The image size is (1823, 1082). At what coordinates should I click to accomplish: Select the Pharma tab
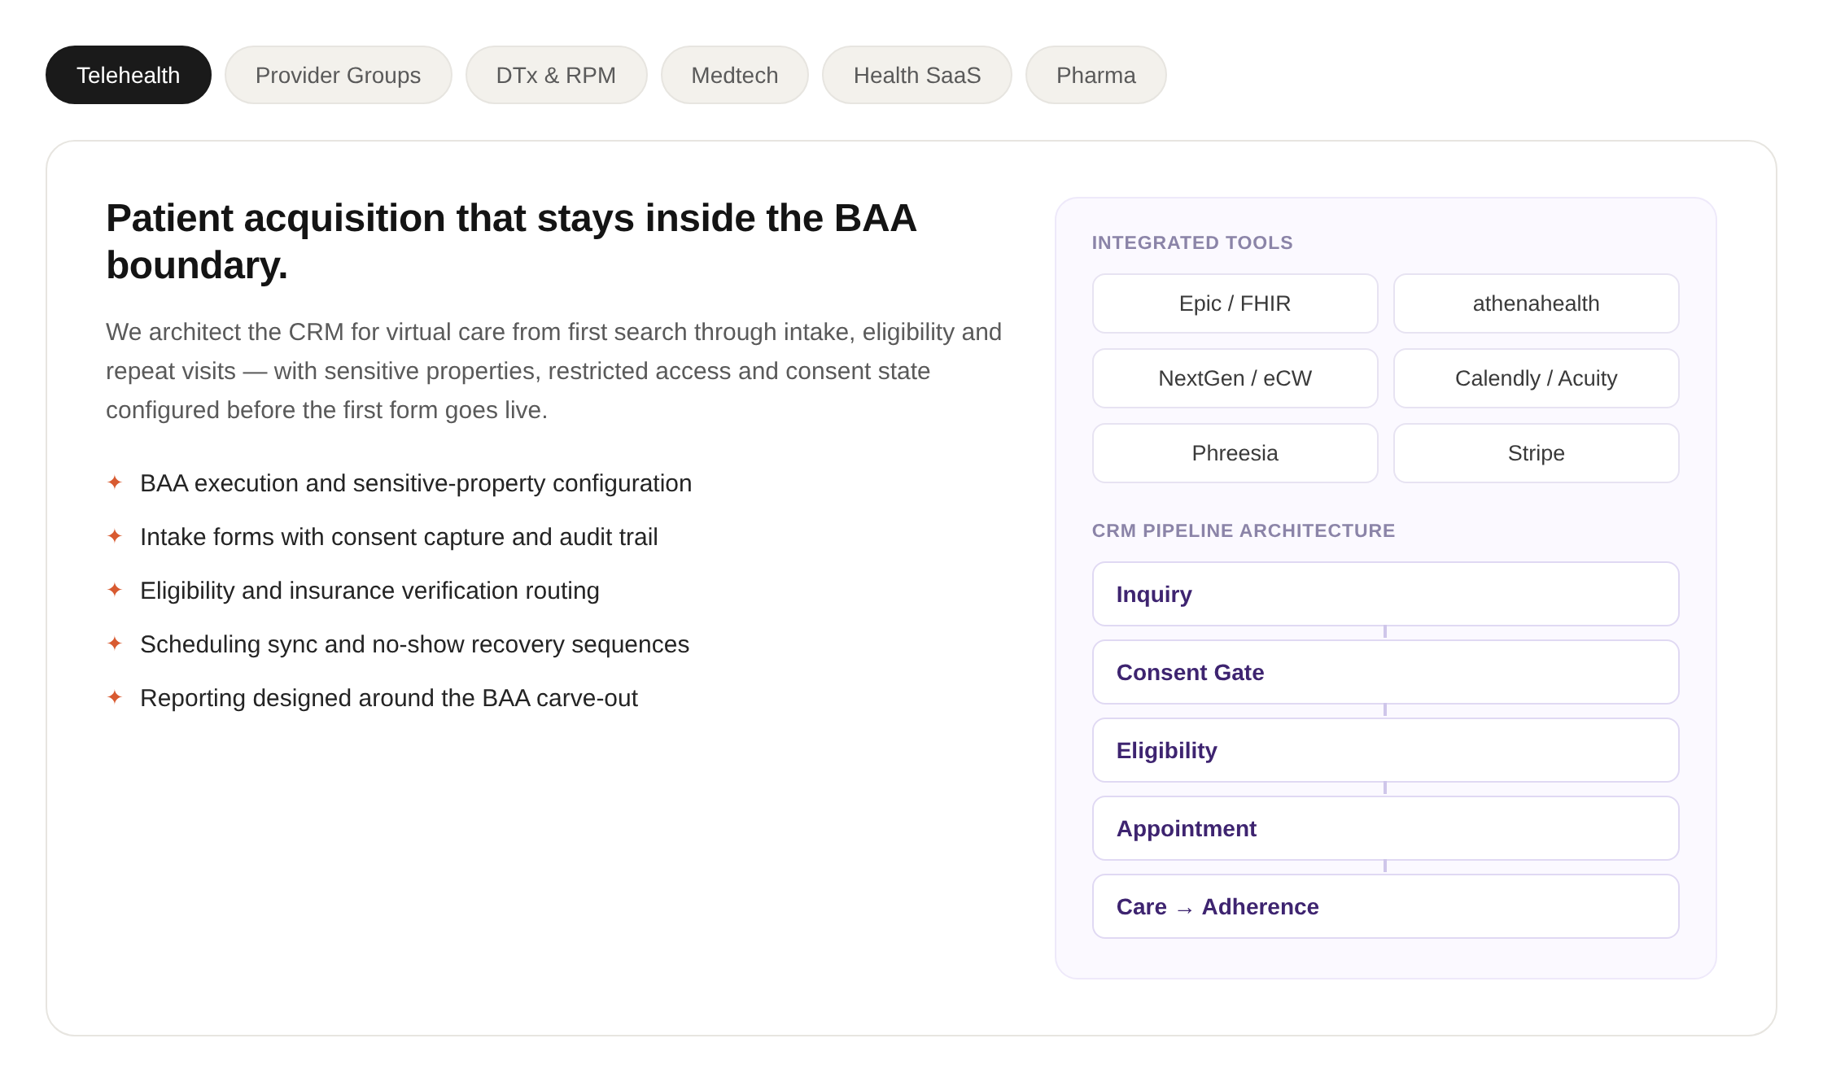(x=1096, y=75)
